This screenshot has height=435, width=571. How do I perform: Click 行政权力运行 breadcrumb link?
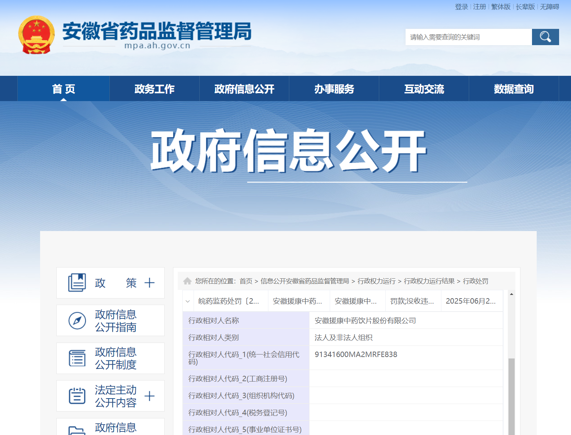[376, 281]
